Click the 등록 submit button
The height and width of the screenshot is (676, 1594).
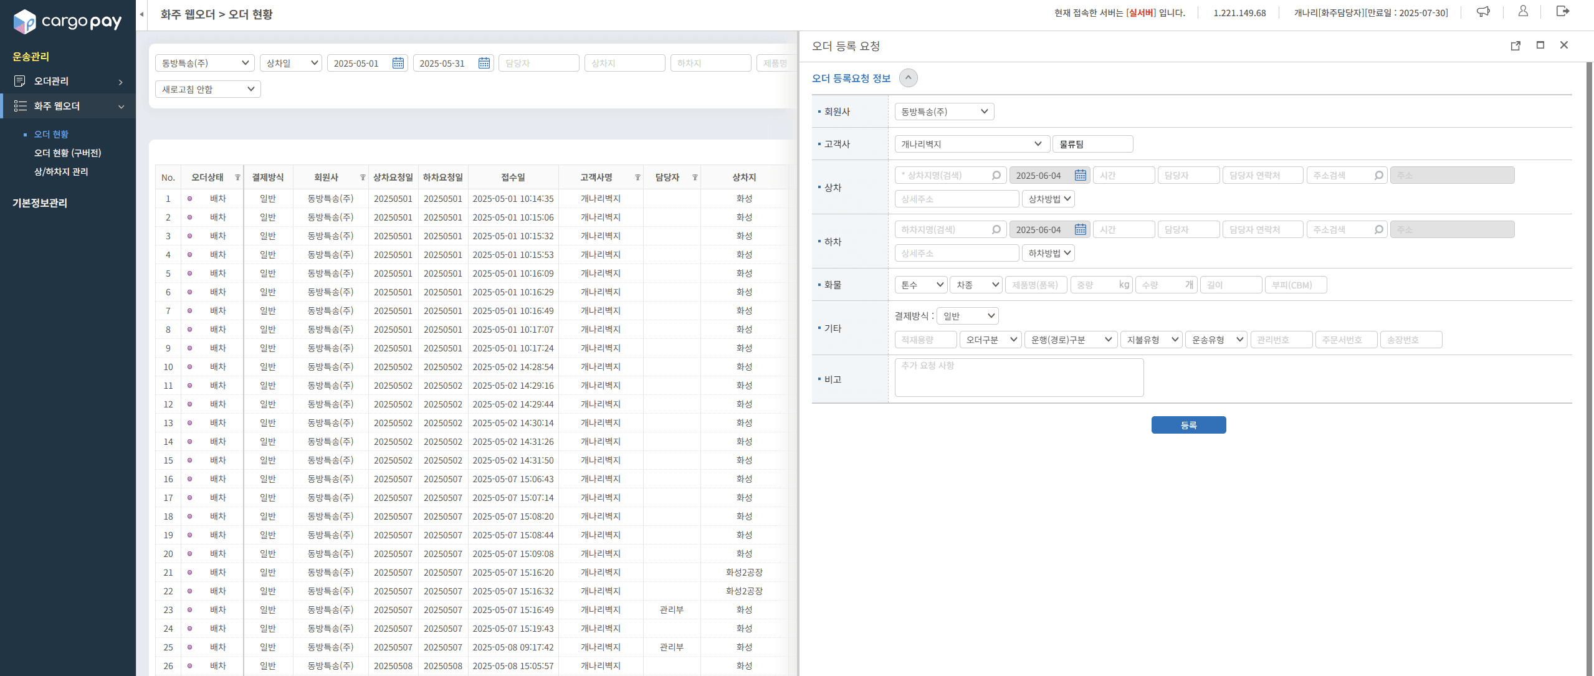click(x=1188, y=425)
